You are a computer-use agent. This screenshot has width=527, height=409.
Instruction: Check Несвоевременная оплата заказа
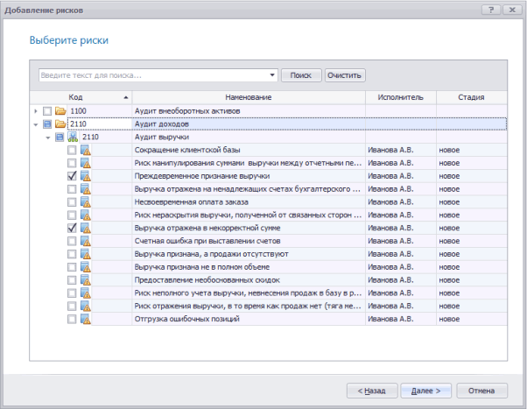(72, 202)
